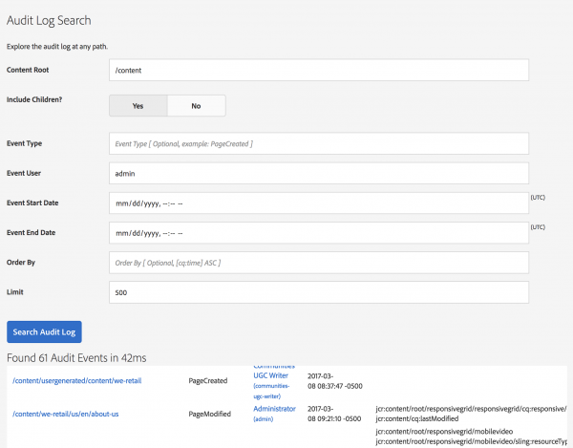This screenshot has width=573, height=448.
Task: Open /content/we-retail/us/en/about-us link
Action: click(65, 414)
